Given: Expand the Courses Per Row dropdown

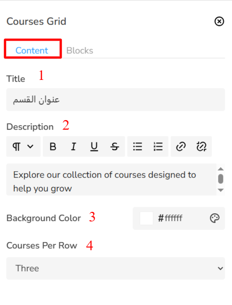Looking at the screenshot, I should [x=116, y=268].
